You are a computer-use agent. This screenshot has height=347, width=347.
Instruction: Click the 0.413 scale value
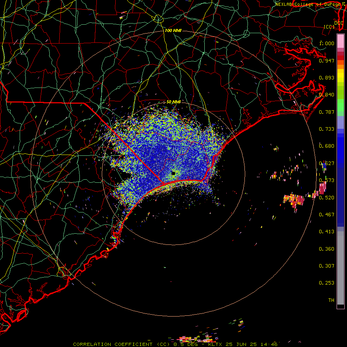[x=327, y=232]
